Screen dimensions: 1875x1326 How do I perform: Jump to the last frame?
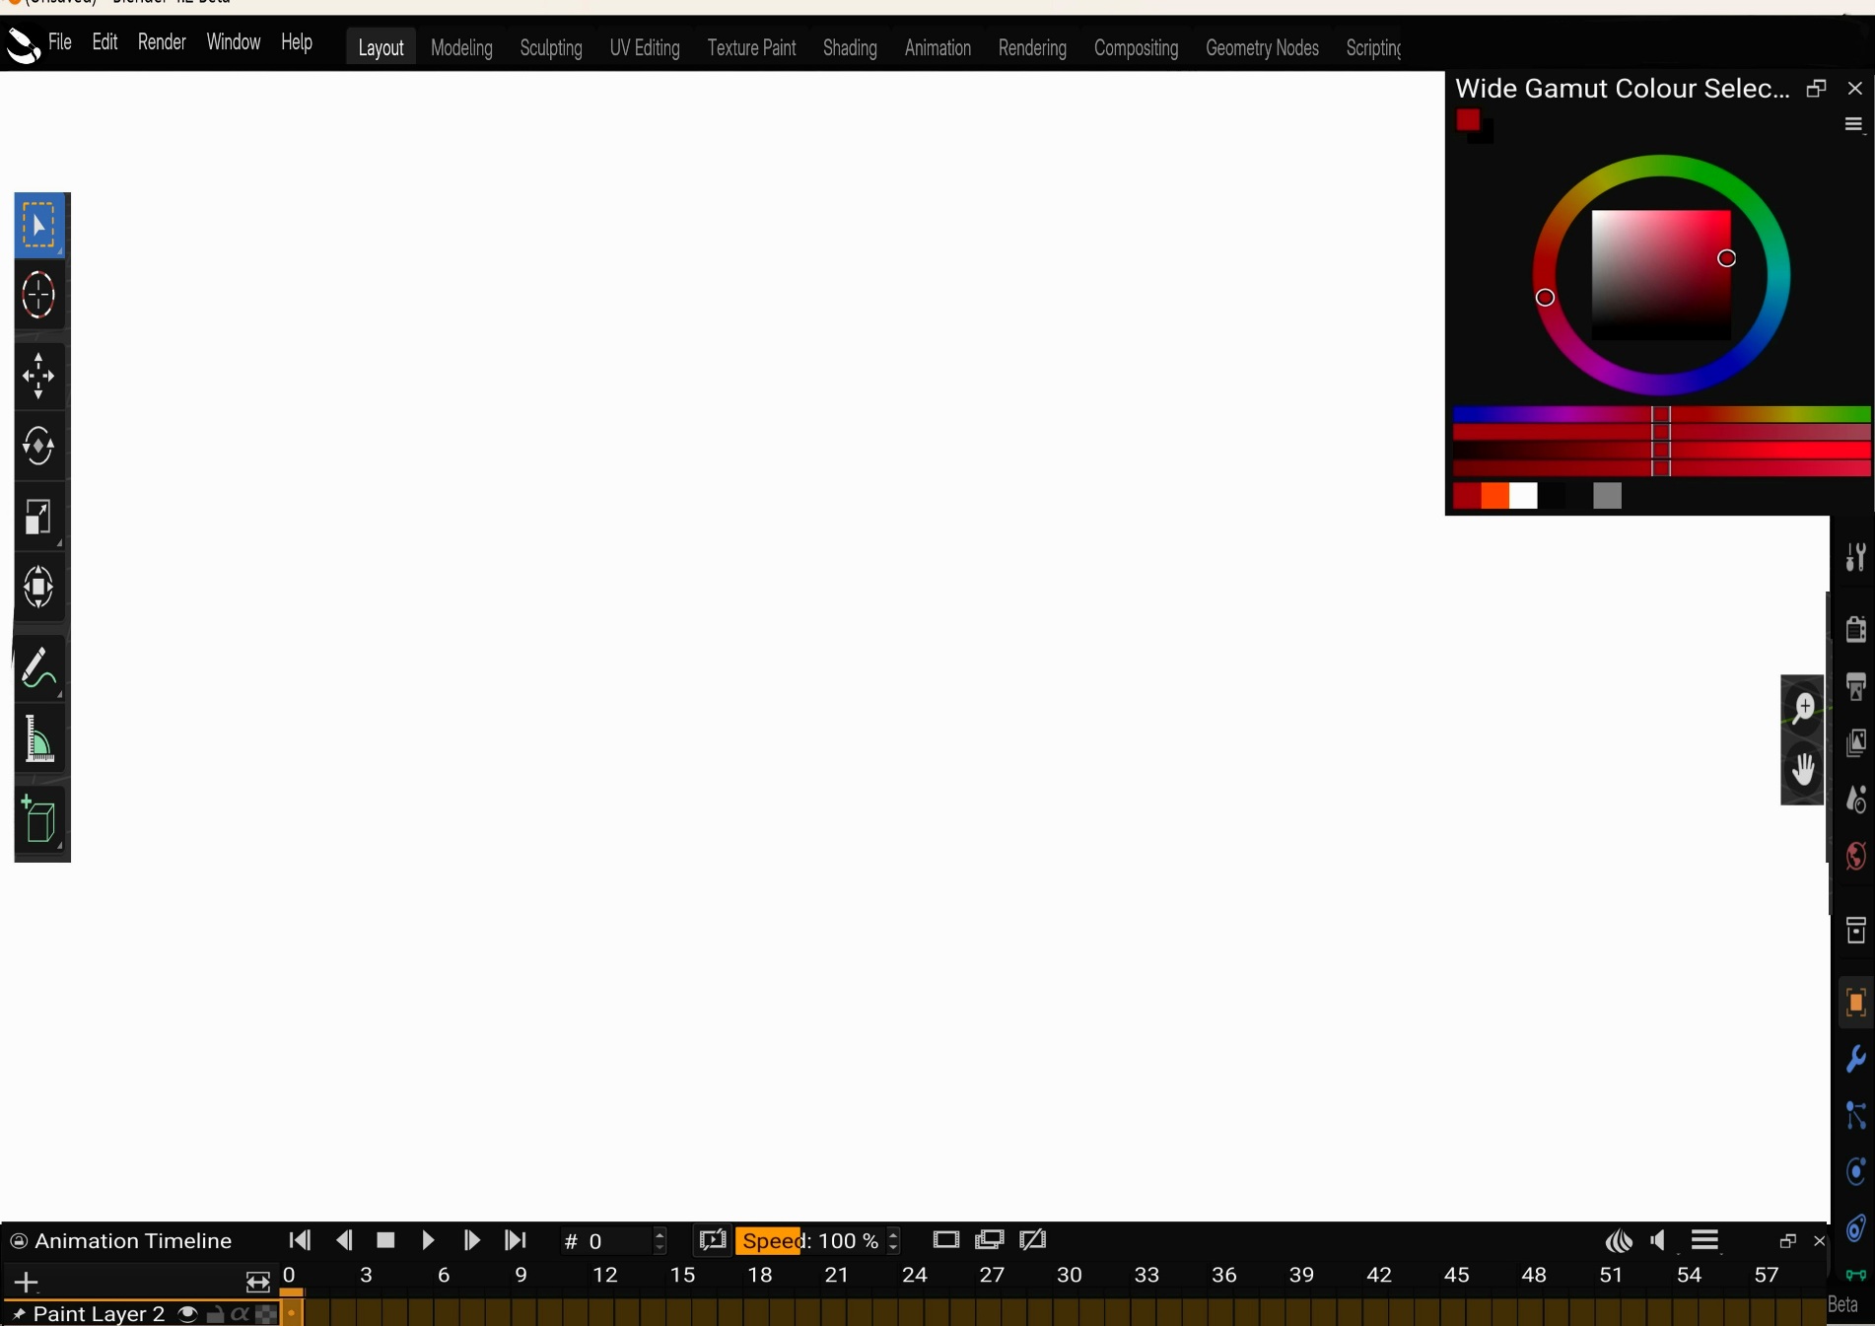point(515,1240)
